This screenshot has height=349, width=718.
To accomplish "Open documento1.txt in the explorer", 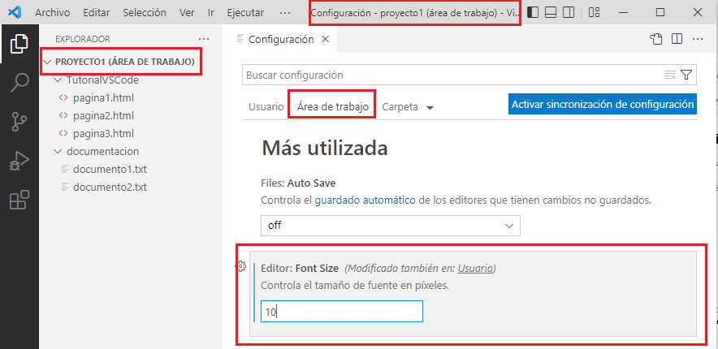I will (110, 170).
